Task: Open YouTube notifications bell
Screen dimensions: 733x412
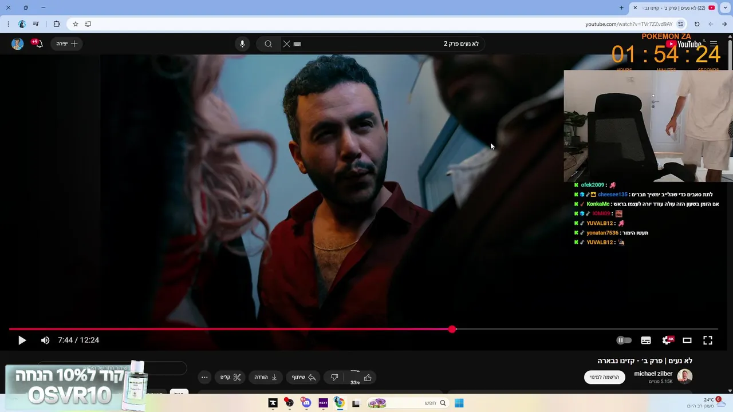Action: (38, 43)
